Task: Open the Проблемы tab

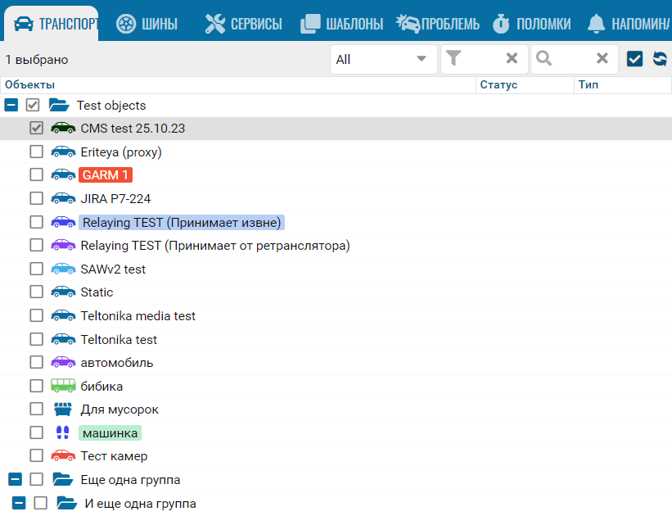Action: click(x=438, y=24)
